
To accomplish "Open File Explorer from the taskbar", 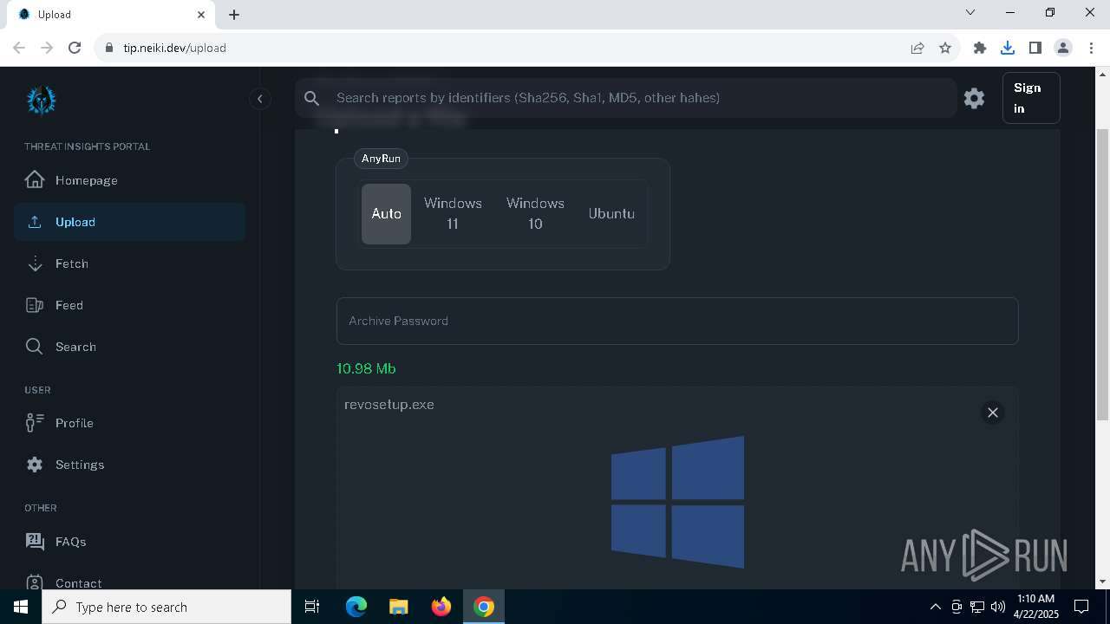I will 398,607.
